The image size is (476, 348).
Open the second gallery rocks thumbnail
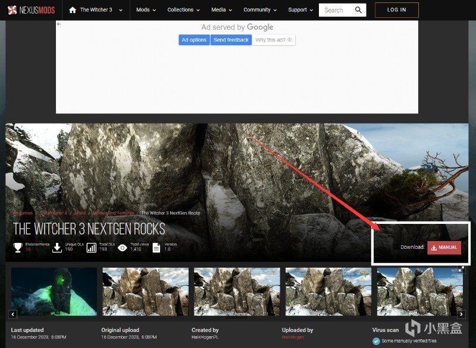click(x=145, y=292)
